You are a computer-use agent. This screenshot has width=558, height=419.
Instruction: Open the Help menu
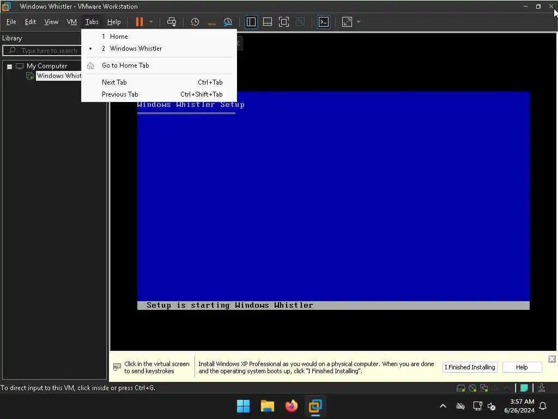pyautogui.click(x=114, y=22)
